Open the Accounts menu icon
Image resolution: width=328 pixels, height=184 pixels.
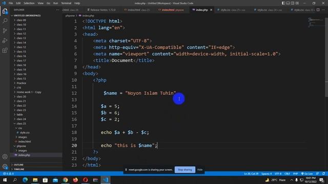coord(5,156)
